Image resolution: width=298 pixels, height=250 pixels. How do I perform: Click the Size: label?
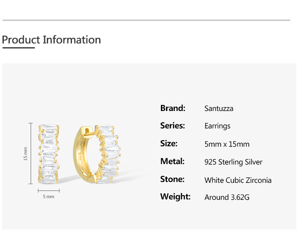tap(169, 144)
